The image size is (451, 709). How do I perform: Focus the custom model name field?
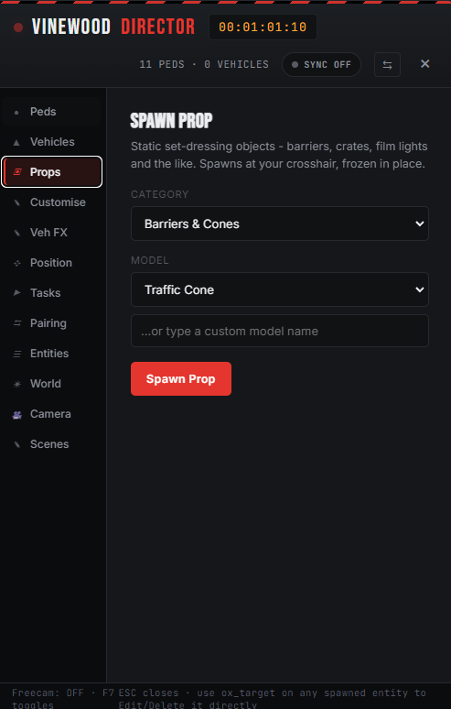[x=279, y=331]
